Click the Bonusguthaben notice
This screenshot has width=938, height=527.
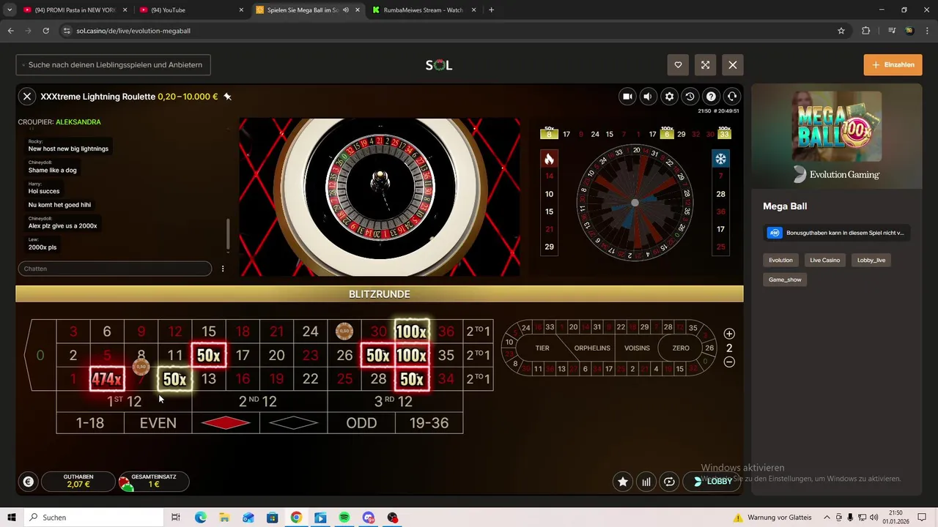(837, 233)
